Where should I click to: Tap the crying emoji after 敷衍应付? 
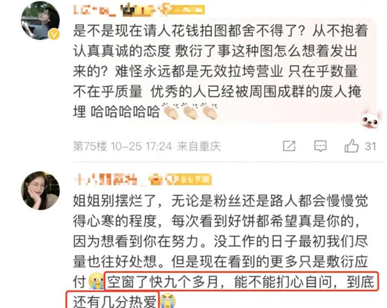coord(97,281)
